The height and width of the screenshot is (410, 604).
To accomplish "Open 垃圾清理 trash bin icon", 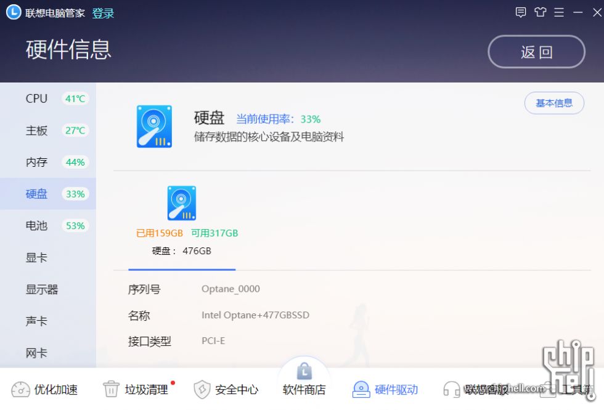I will click(x=111, y=389).
